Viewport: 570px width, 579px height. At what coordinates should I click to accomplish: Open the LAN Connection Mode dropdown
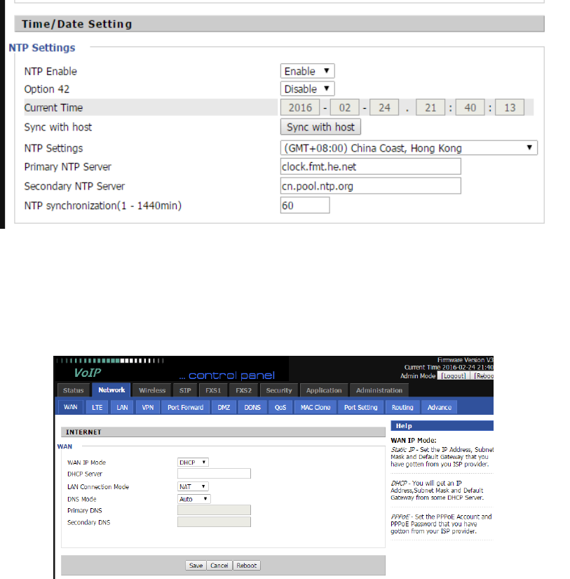(x=193, y=486)
